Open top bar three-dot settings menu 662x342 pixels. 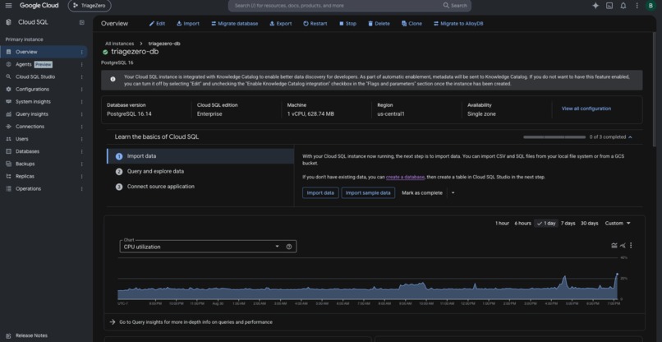pyautogui.click(x=637, y=6)
